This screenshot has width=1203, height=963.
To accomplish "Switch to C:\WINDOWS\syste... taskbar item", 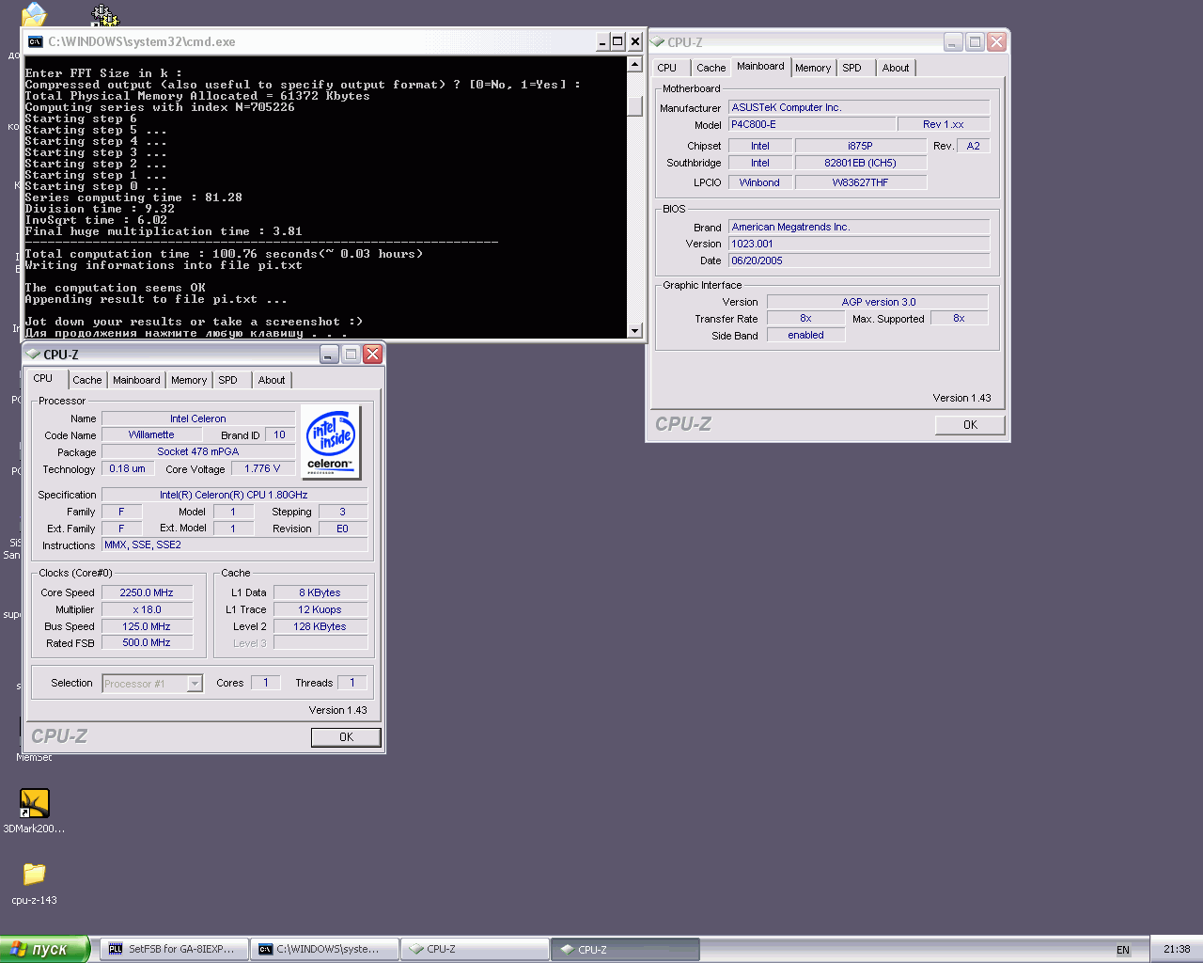I will pyautogui.click(x=324, y=949).
